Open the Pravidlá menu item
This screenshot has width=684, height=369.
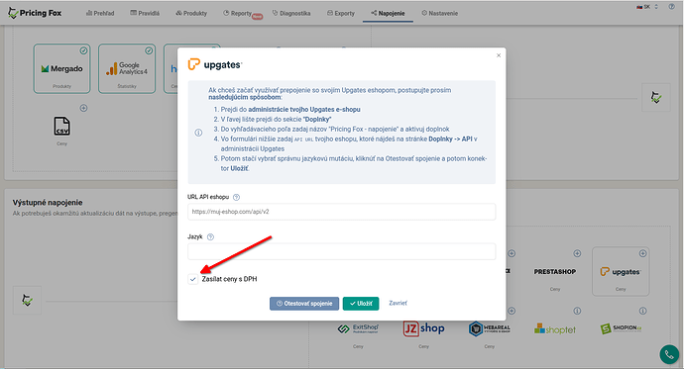click(145, 13)
